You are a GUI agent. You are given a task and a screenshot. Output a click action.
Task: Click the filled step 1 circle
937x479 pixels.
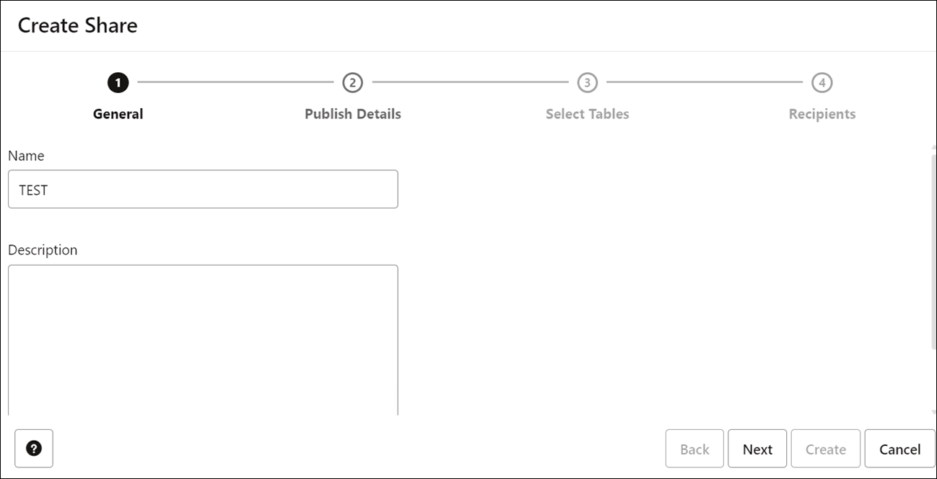pyautogui.click(x=117, y=82)
